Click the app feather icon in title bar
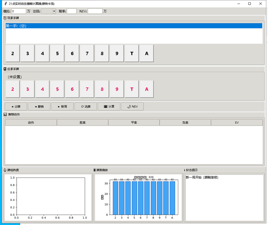Image resolution: width=268 pixels, height=225 pixels. coord(6,4)
